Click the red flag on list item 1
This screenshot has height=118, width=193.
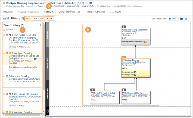(x=10, y=35)
